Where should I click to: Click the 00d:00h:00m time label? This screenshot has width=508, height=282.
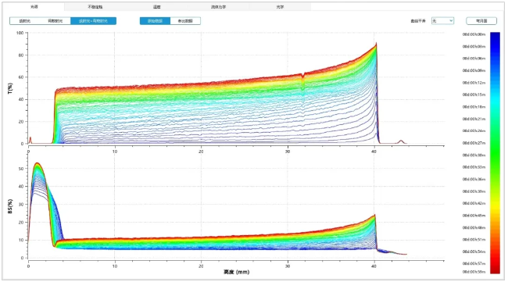[474, 34]
